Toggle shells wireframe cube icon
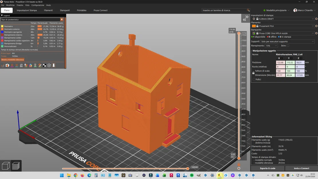The image size is (318, 179). point(49,65)
